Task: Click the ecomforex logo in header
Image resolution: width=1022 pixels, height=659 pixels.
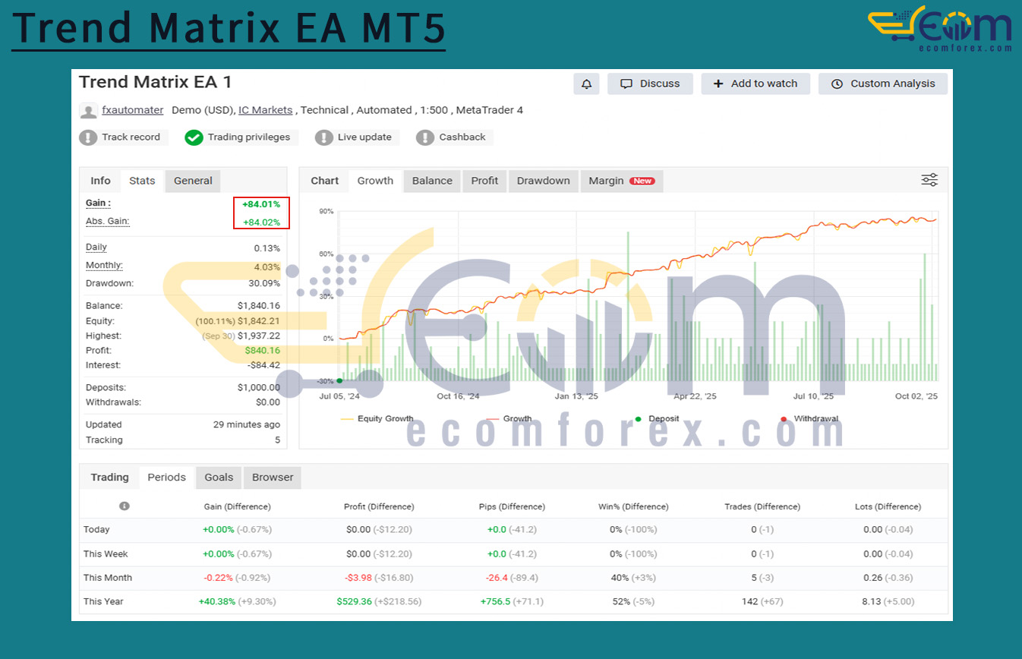Action: pyautogui.click(x=940, y=29)
